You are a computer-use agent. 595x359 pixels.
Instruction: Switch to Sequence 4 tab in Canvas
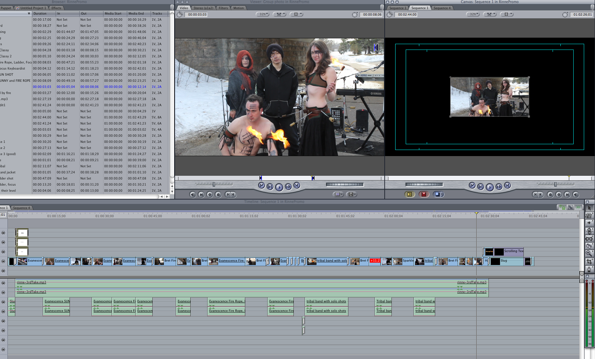click(x=442, y=8)
